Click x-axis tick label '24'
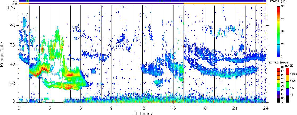Viewport: 297px width, 115px height. coord(266,108)
